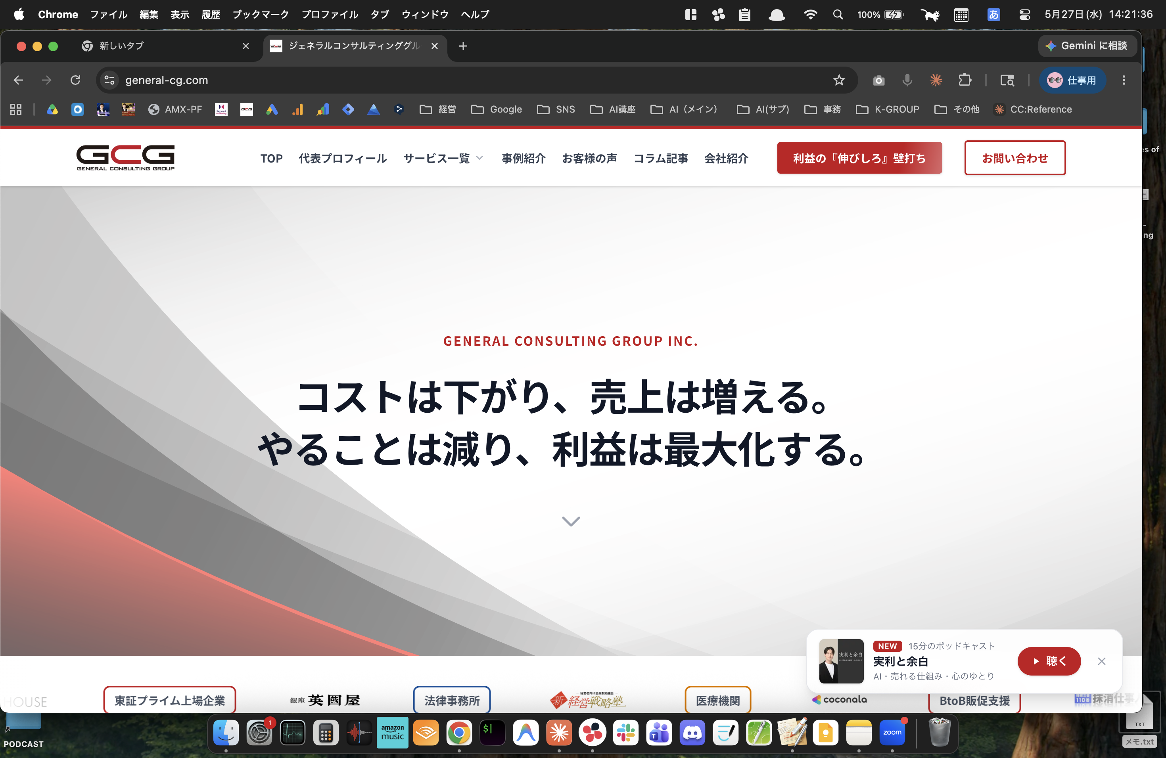Click the orange Claude extension icon

(936, 80)
